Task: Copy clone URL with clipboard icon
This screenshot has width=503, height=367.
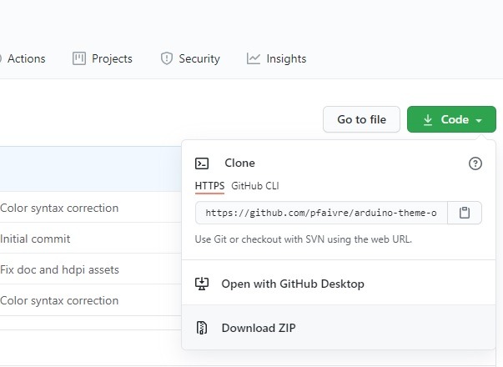Action: click(x=465, y=213)
